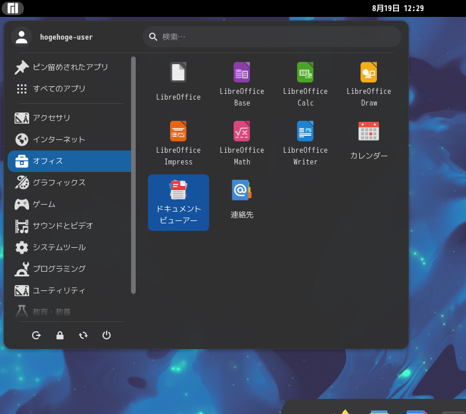The width and height of the screenshot is (466, 414).
Task: Click the search magnifier icon
Action: pos(153,37)
